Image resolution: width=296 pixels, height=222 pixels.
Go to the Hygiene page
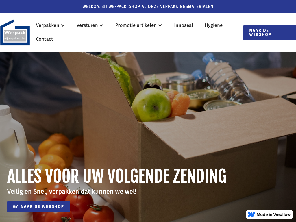(x=214, y=25)
